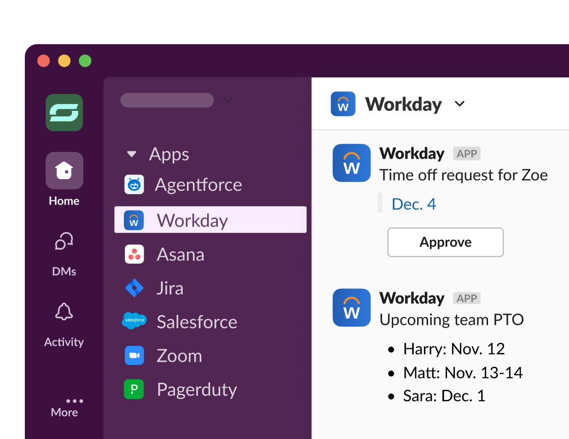This screenshot has height=439, width=569.
Task: Approve the time off request
Action: point(446,242)
